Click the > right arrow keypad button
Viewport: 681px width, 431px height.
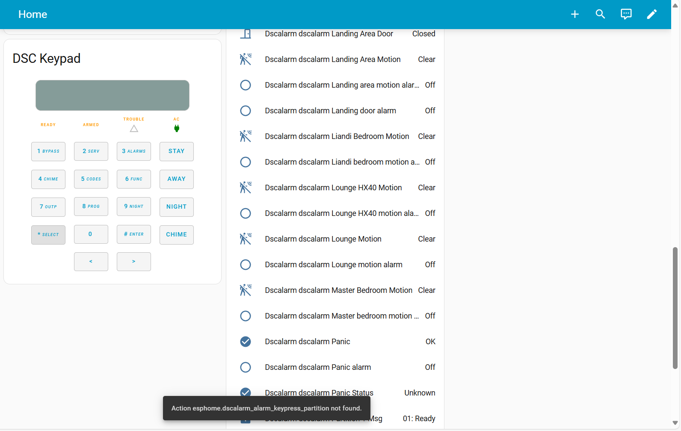click(x=134, y=262)
